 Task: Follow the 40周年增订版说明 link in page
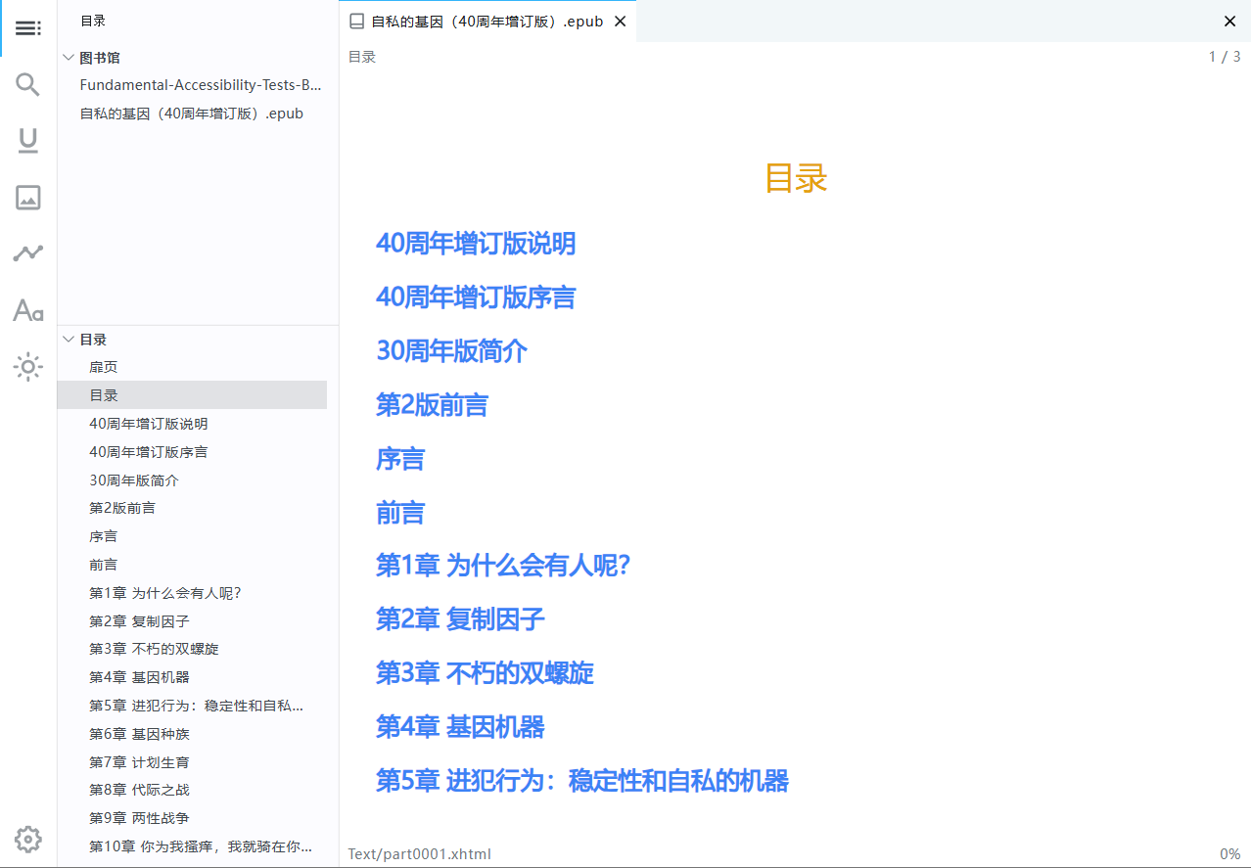point(476,244)
